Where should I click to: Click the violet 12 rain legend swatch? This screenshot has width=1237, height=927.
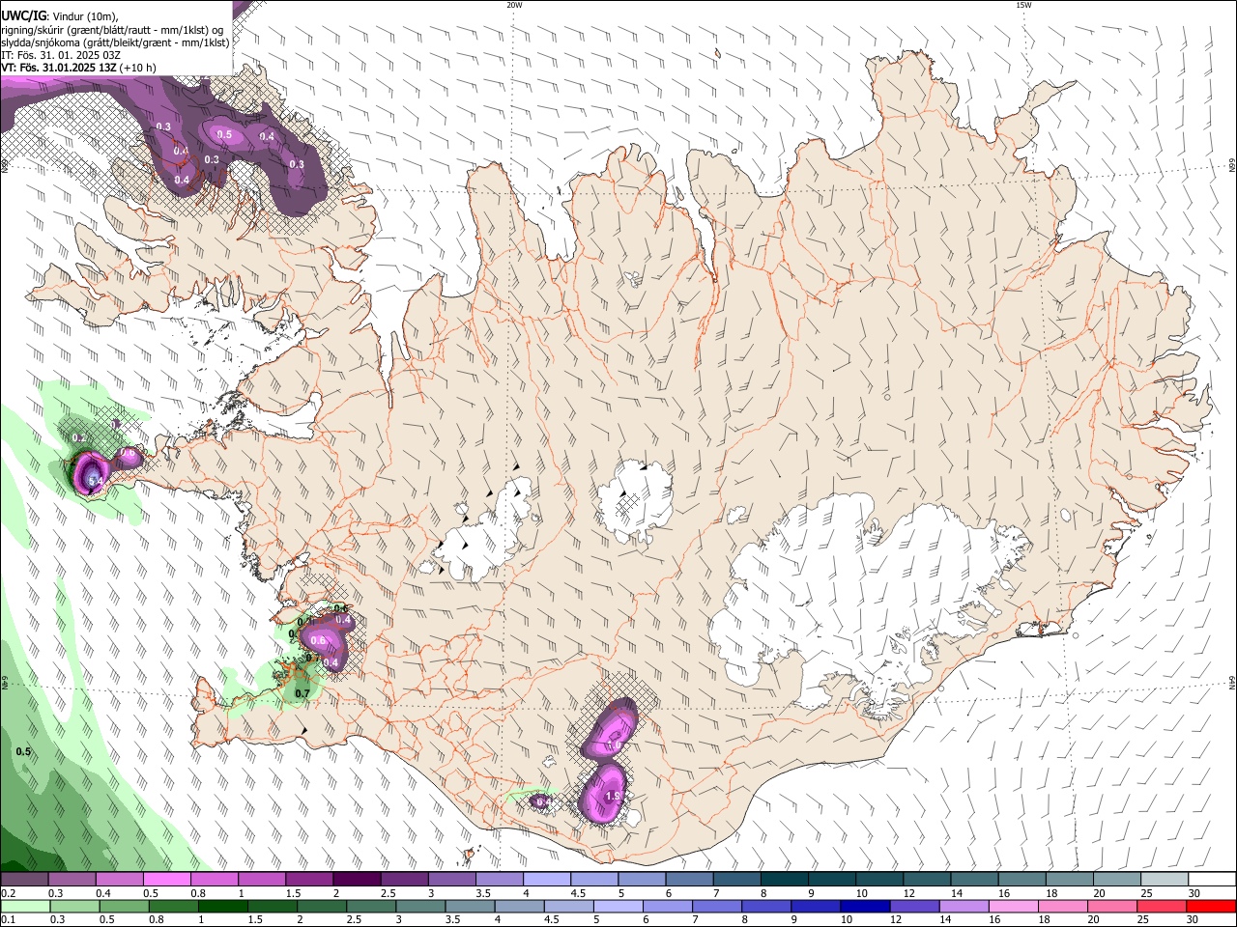[914, 906]
